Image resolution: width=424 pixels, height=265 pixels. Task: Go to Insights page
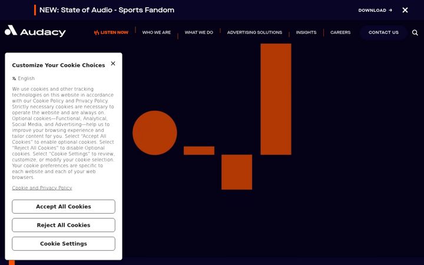pos(306,32)
